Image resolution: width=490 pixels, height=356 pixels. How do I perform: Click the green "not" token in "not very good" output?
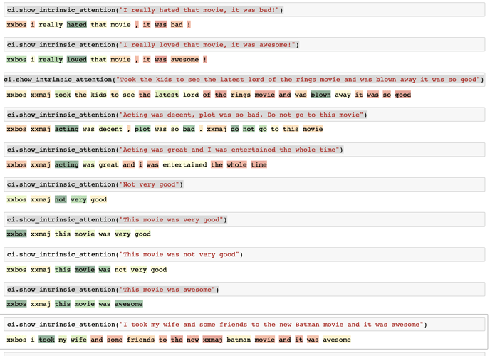[61, 199]
